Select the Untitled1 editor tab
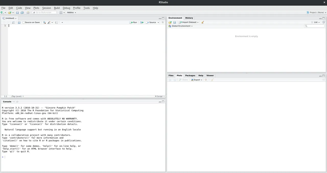Image resolution: width=327 pixels, height=173 pixels. pyautogui.click(x=10, y=18)
